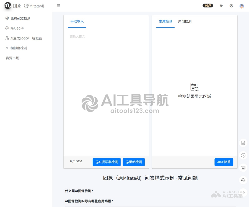Screen dimensions: 249x207
Task: Open the user avatar menu
Action: point(242,6)
